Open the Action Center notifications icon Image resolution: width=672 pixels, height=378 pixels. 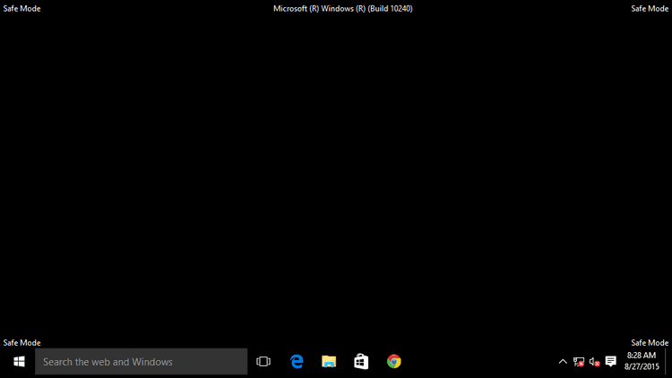pos(611,362)
